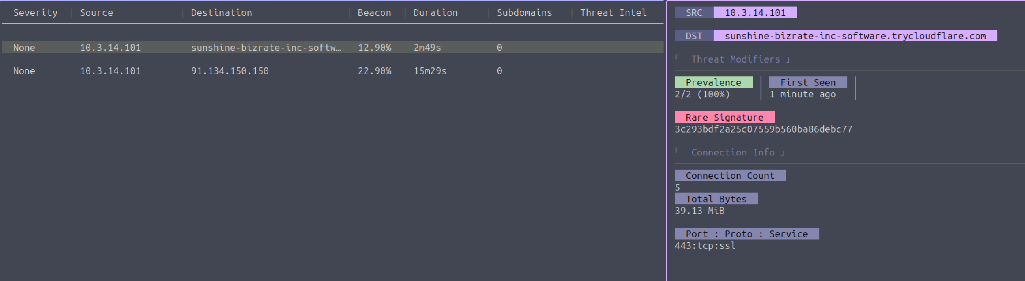Select the Subdomains column header
1025x281 pixels.
524,13
